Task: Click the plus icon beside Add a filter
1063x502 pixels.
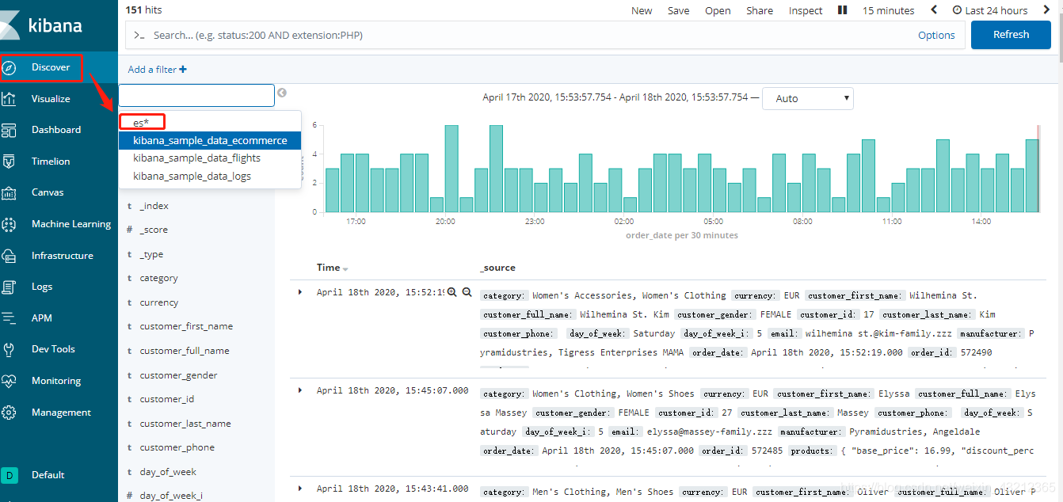Action: (183, 70)
